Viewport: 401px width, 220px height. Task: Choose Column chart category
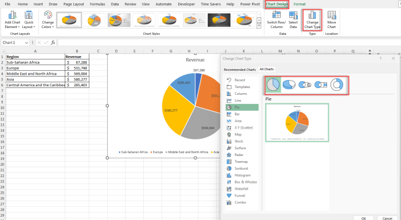point(242,94)
